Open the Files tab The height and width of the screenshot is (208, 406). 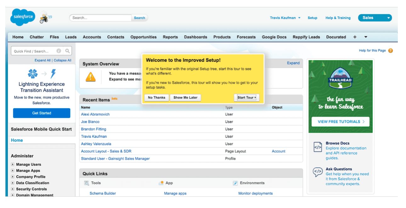(54, 37)
